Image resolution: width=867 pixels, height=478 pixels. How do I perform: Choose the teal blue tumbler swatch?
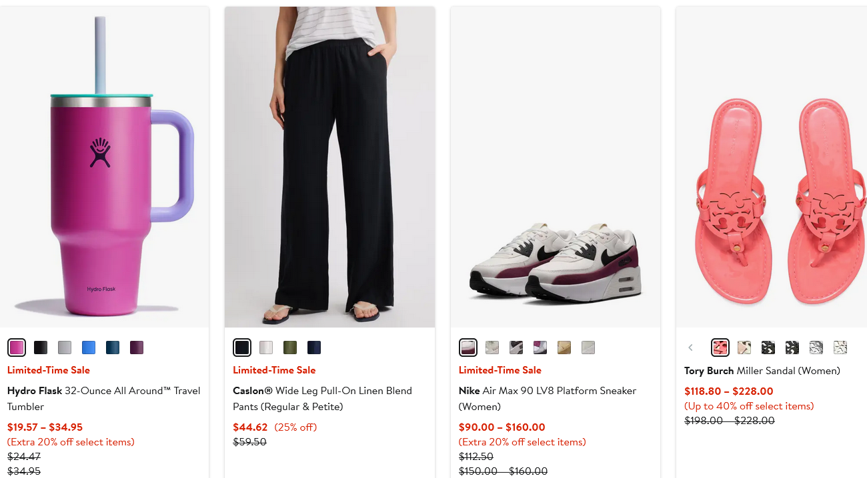click(x=113, y=348)
